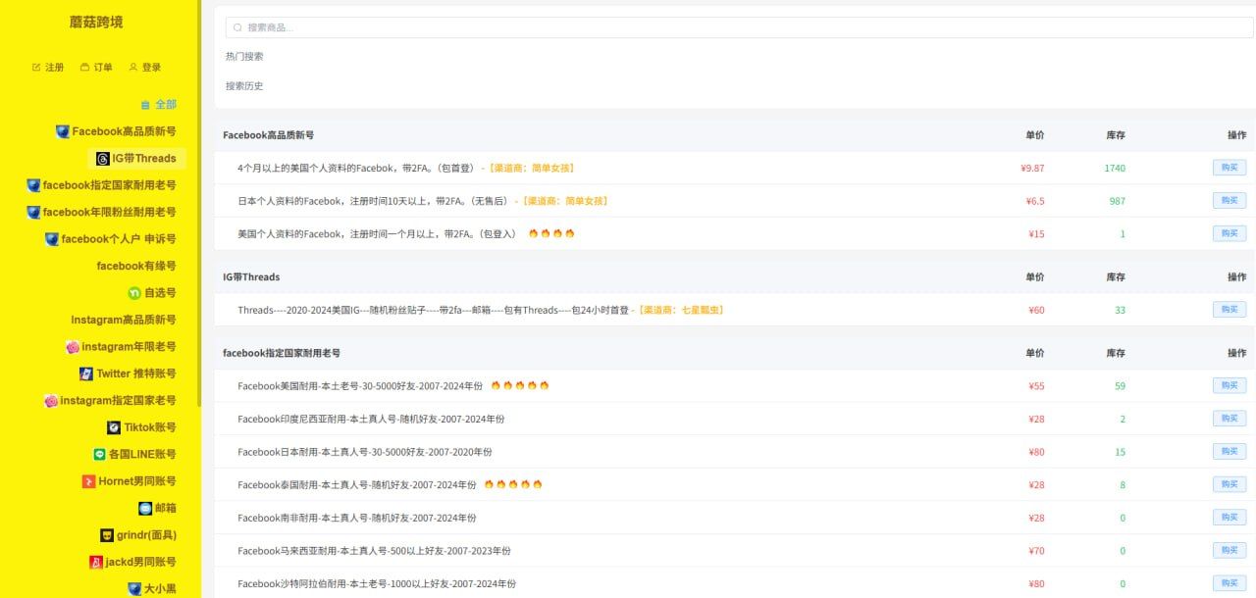Buy the Facebook泰国耐用 item
This screenshot has height=598, width=1256.
click(1230, 484)
